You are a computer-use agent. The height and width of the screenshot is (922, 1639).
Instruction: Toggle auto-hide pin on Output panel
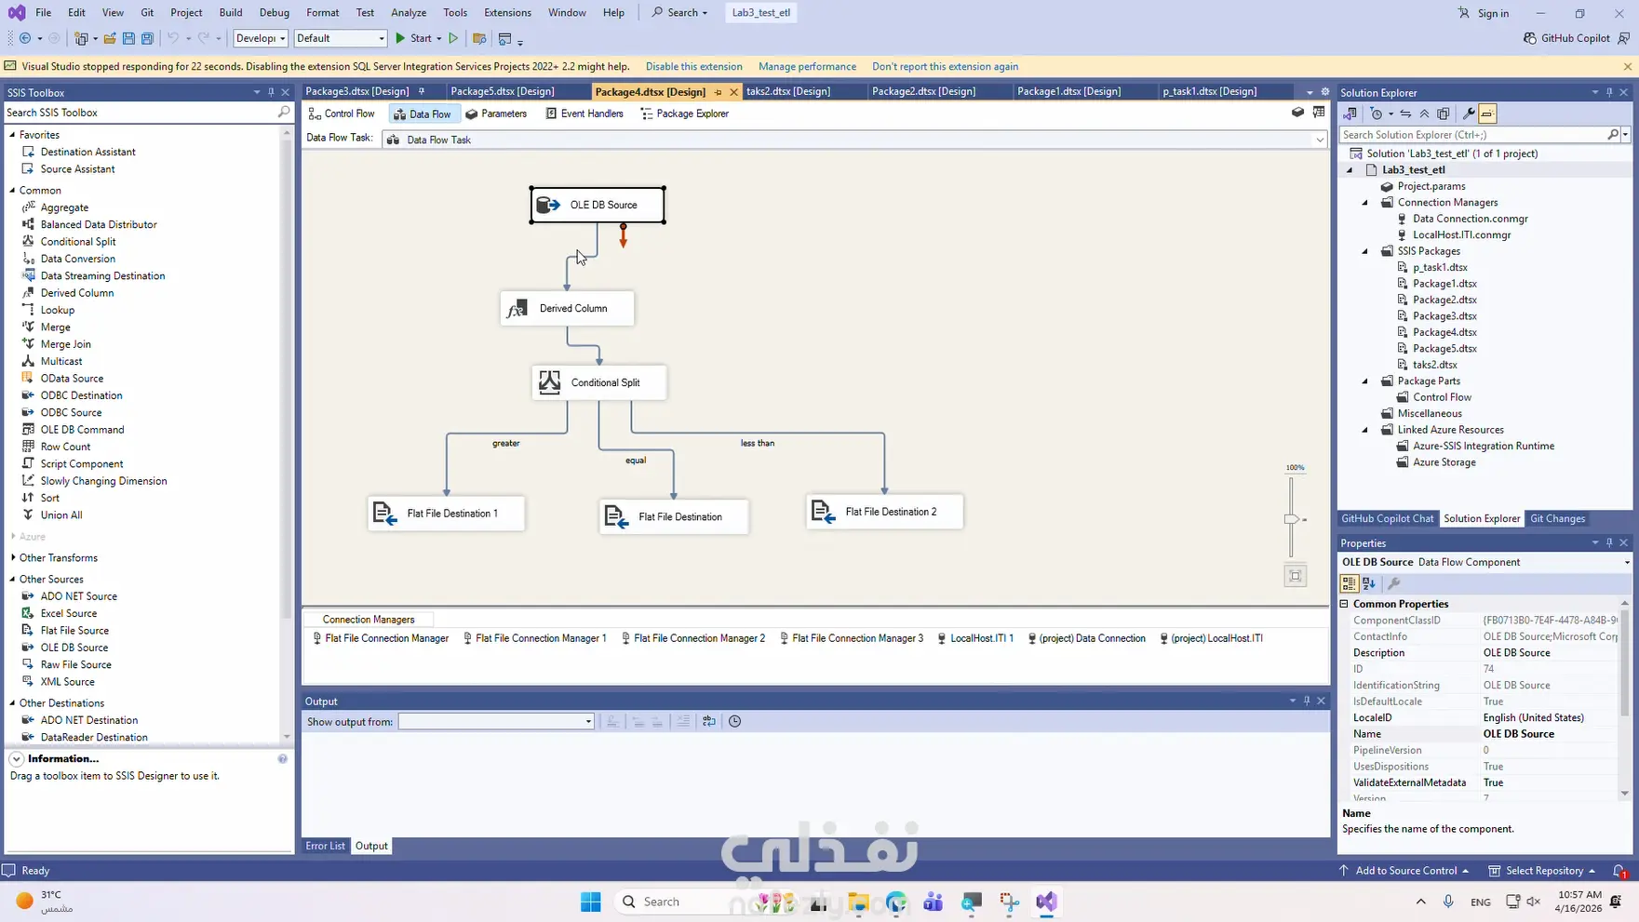1307,701
